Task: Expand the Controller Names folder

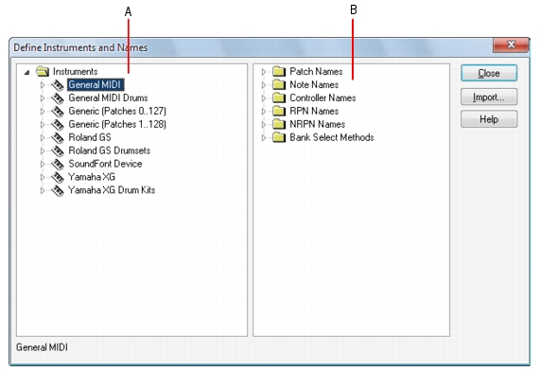Action: click(x=264, y=97)
